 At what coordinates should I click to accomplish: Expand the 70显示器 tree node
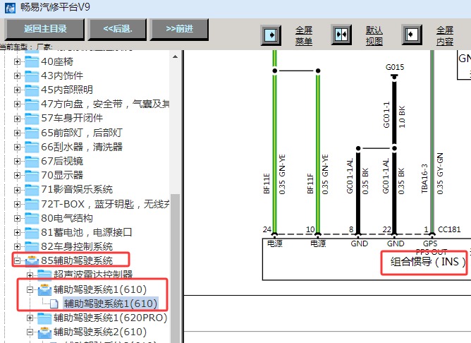(17, 175)
